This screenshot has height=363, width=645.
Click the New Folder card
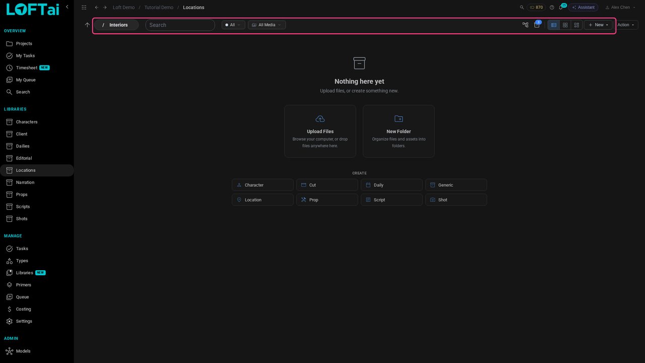pyautogui.click(x=399, y=131)
